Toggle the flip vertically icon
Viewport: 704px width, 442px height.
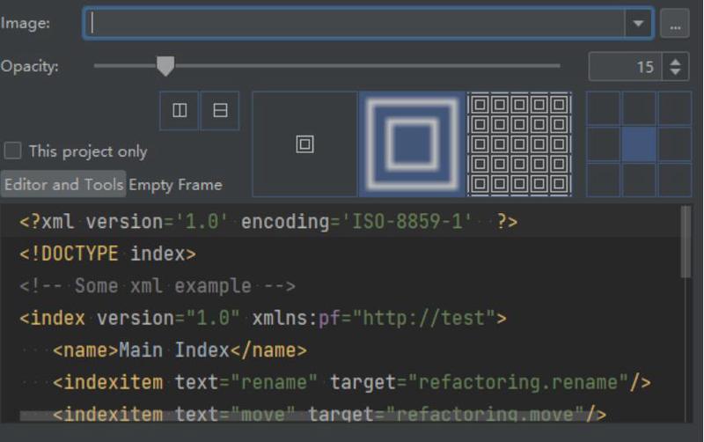(x=220, y=111)
